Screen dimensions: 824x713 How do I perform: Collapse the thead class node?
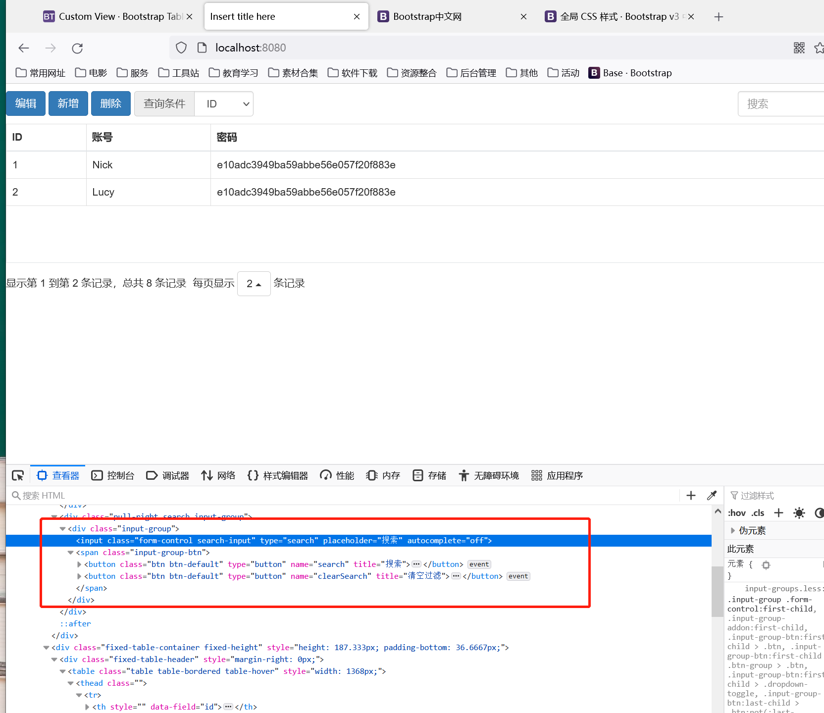click(71, 683)
